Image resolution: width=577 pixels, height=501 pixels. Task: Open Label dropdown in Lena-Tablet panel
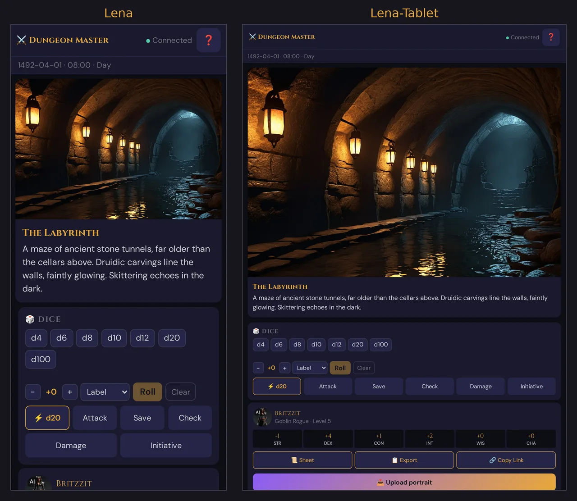click(310, 368)
